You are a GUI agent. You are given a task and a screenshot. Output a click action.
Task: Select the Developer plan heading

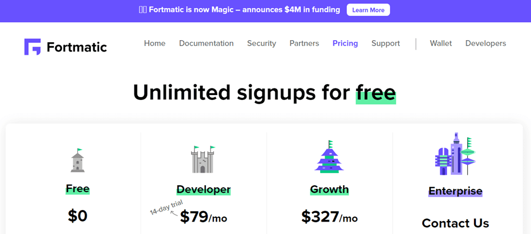pos(204,189)
